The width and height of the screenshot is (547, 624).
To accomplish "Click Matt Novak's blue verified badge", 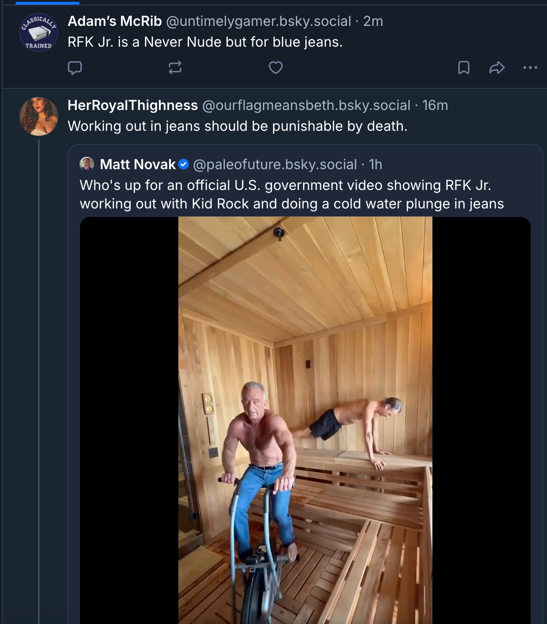I will 183,164.
